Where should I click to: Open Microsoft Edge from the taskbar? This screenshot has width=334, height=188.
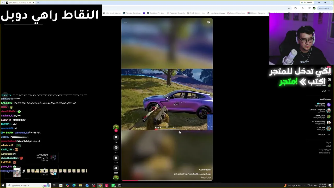(74, 185)
